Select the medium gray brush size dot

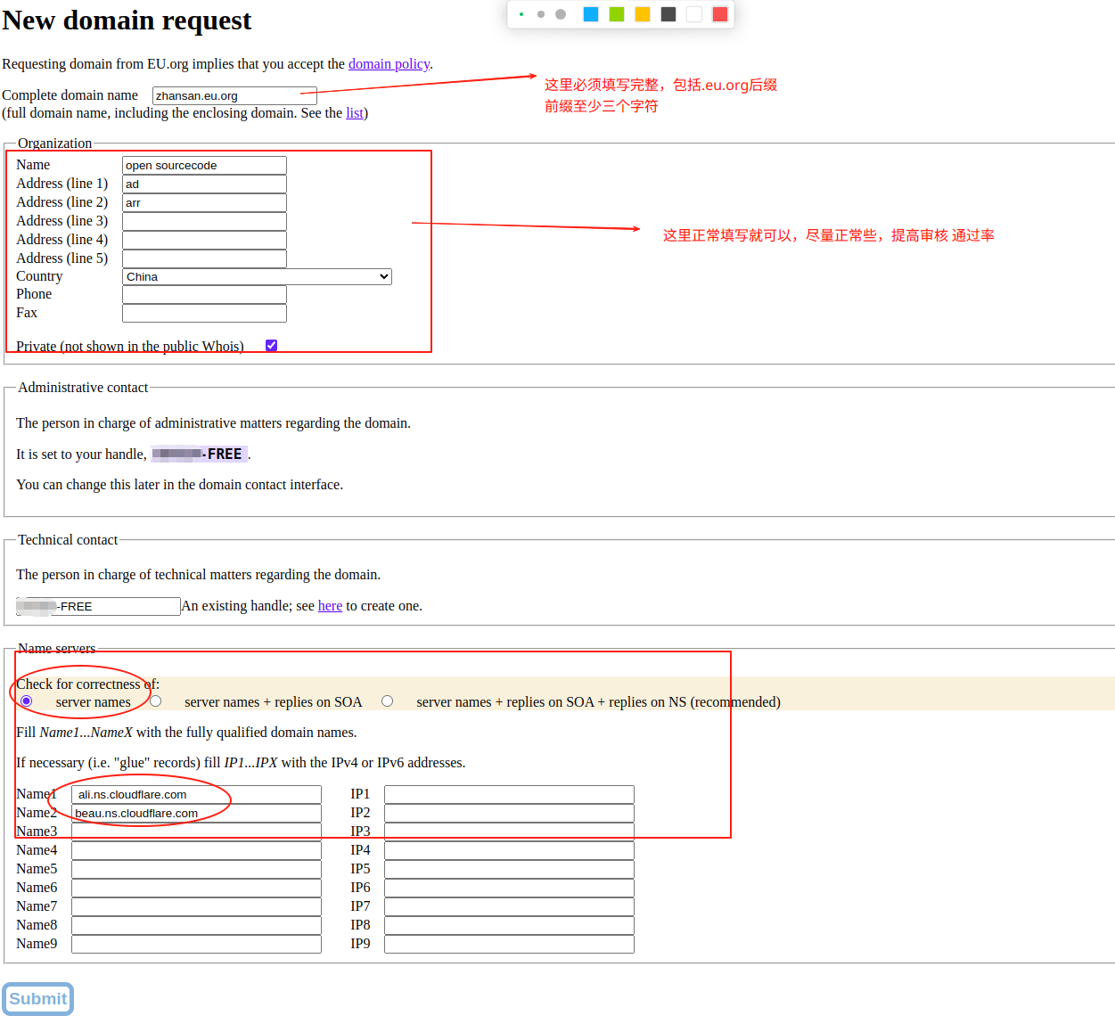click(x=541, y=14)
